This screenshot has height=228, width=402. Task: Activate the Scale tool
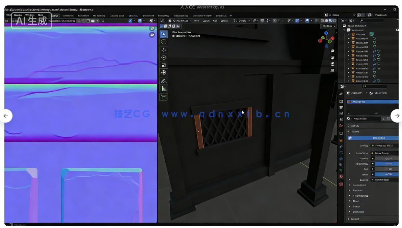point(164,65)
